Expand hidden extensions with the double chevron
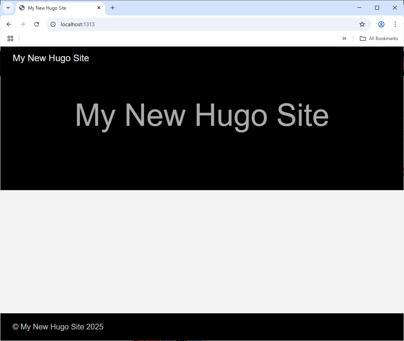This screenshot has height=341, width=404. [344, 38]
